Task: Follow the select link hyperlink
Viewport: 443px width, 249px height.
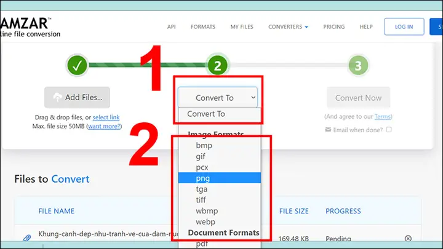Action: click(x=106, y=117)
